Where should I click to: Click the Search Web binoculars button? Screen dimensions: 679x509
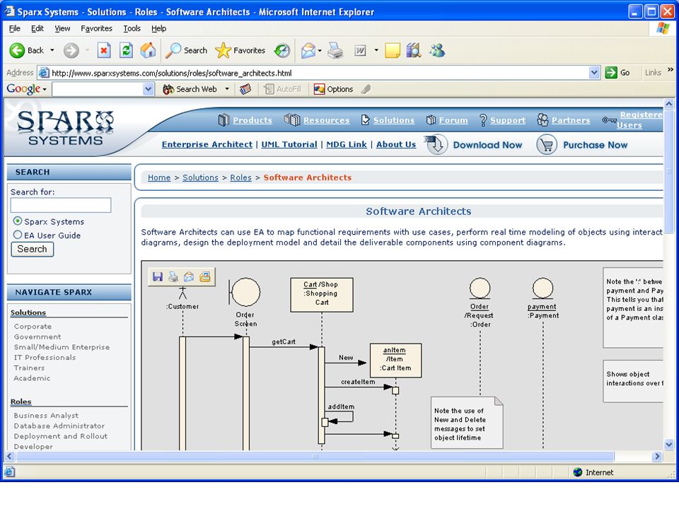point(190,89)
